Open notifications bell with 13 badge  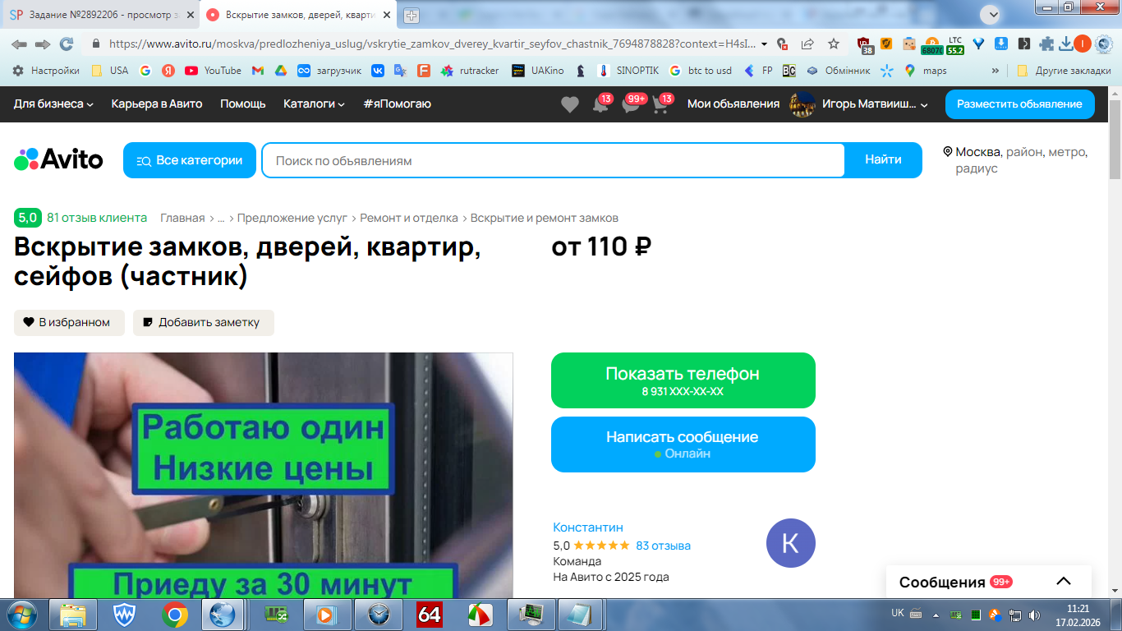pyautogui.click(x=601, y=104)
